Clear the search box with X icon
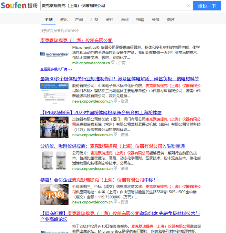The height and width of the screenshot is (233, 226). pos(189,6)
